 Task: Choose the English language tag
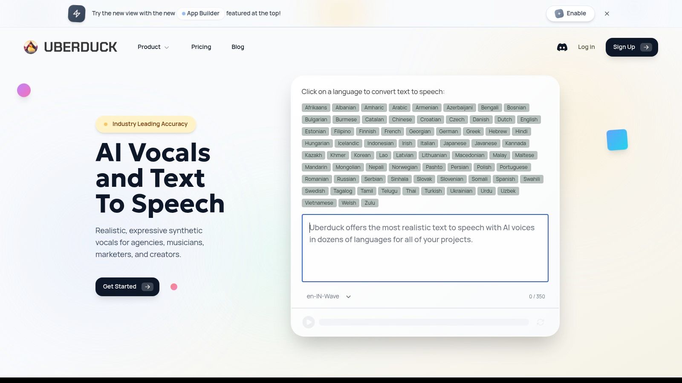[x=529, y=120]
